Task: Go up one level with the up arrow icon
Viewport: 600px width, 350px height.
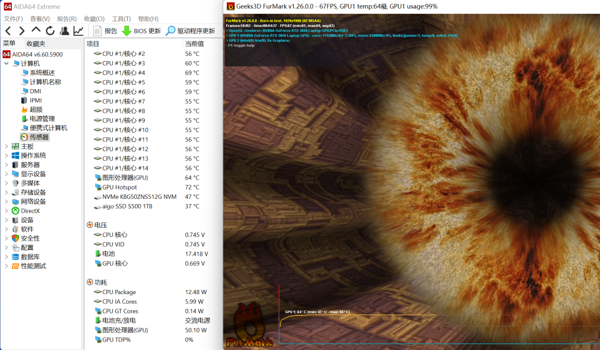Action: 36,31
